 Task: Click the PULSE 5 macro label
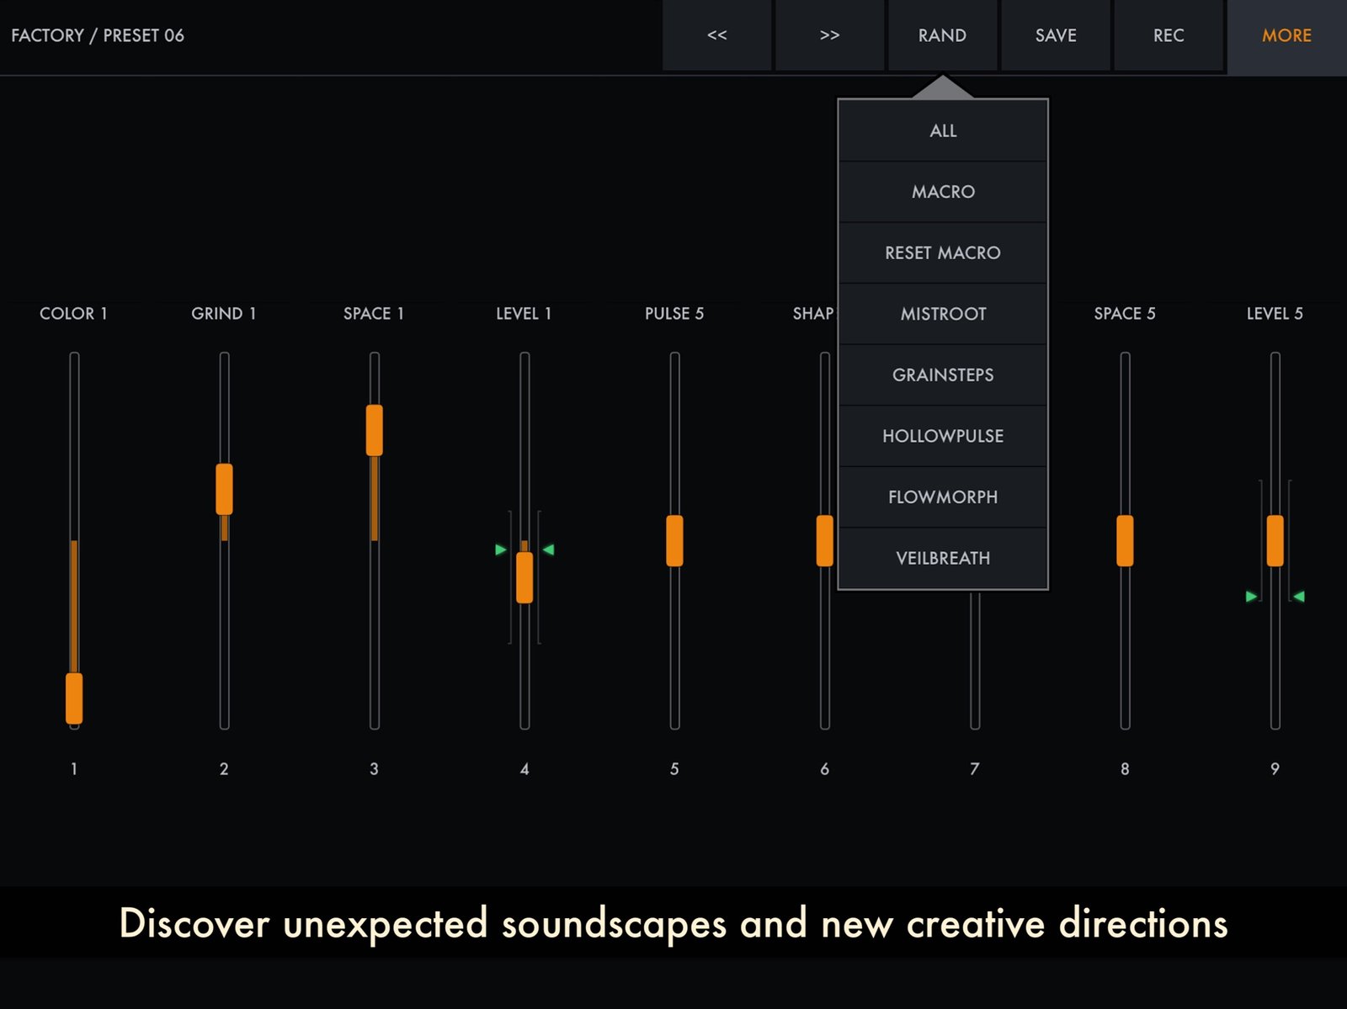pyautogui.click(x=674, y=313)
